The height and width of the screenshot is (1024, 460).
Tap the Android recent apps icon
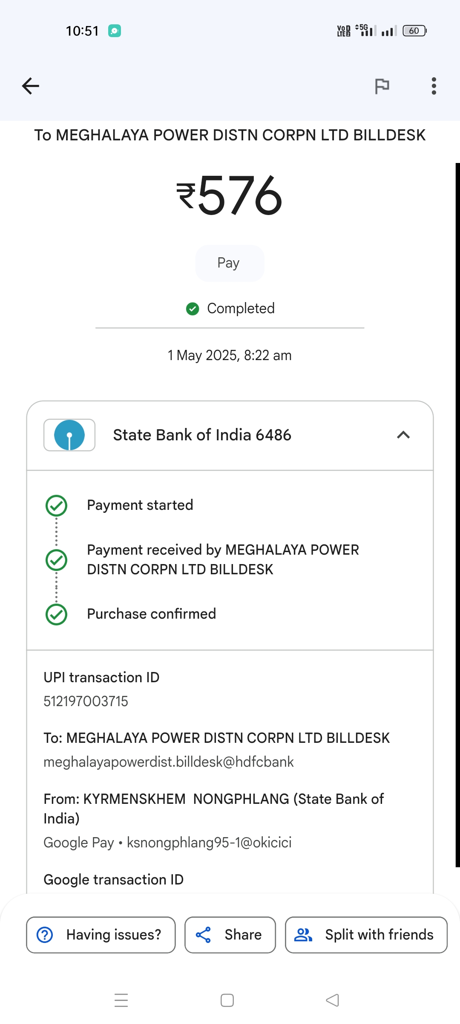pyautogui.click(x=121, y=1000)
